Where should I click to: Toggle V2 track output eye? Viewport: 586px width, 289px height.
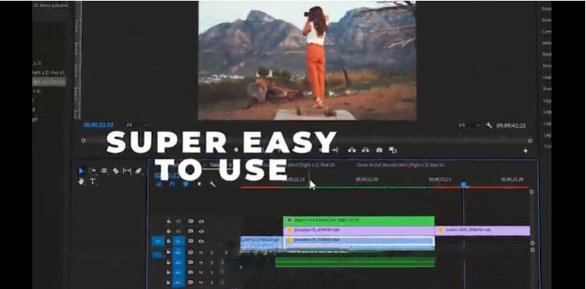tap(202, 231)
